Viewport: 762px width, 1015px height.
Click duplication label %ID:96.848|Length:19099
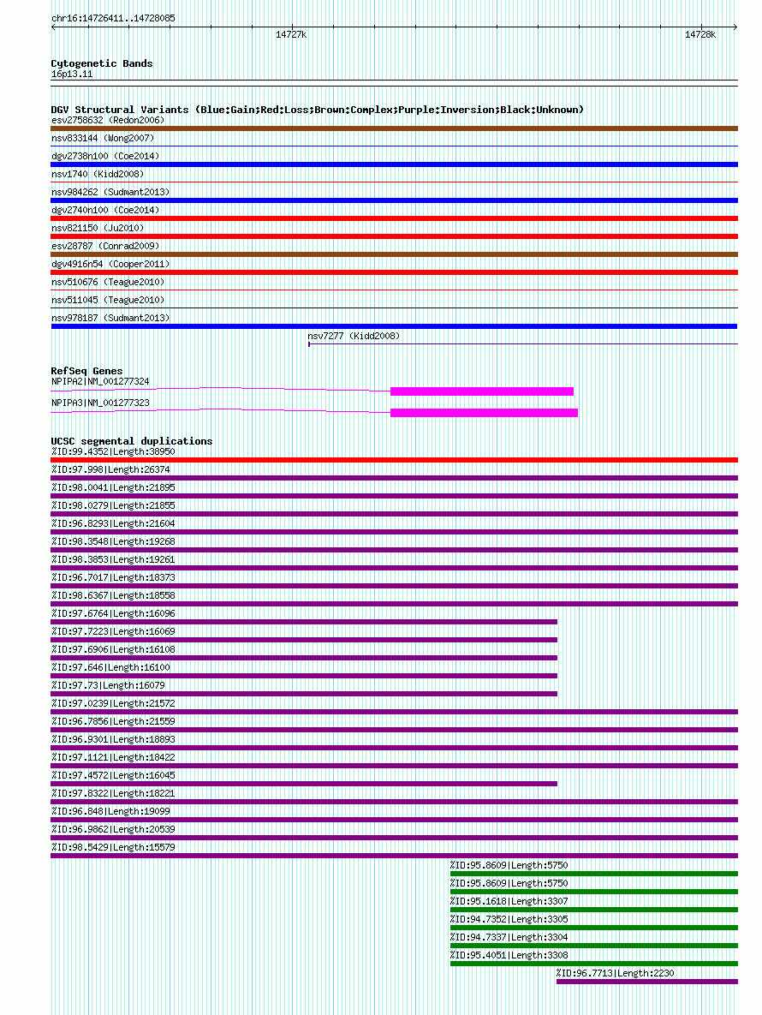(110, 812)
